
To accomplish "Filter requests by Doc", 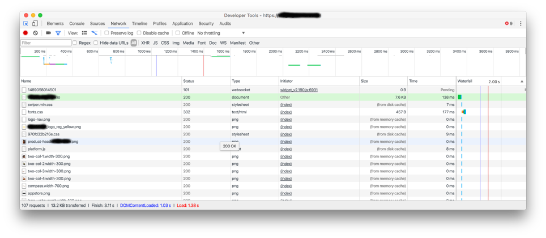I will (x=213, y=43).
